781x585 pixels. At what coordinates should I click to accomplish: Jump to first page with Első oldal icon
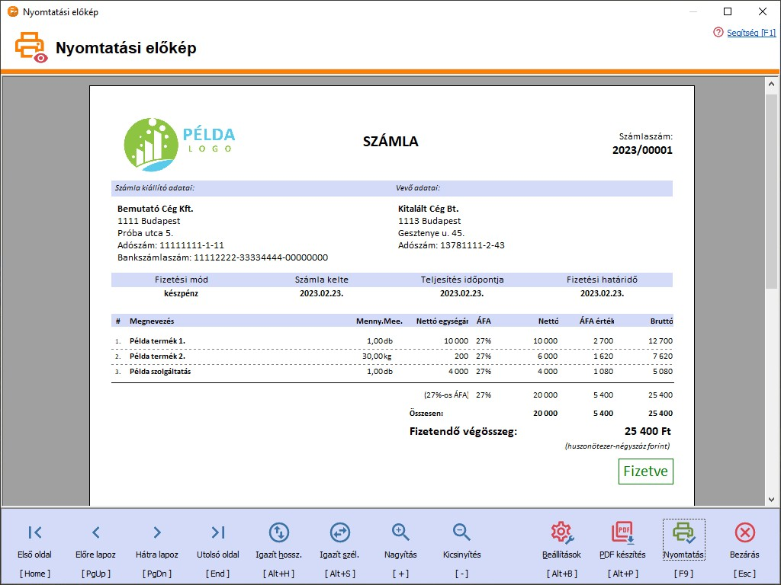(35, 532)
